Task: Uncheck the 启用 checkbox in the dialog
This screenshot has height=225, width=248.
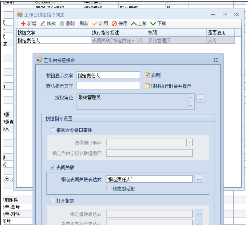Action: click(147, 75)
